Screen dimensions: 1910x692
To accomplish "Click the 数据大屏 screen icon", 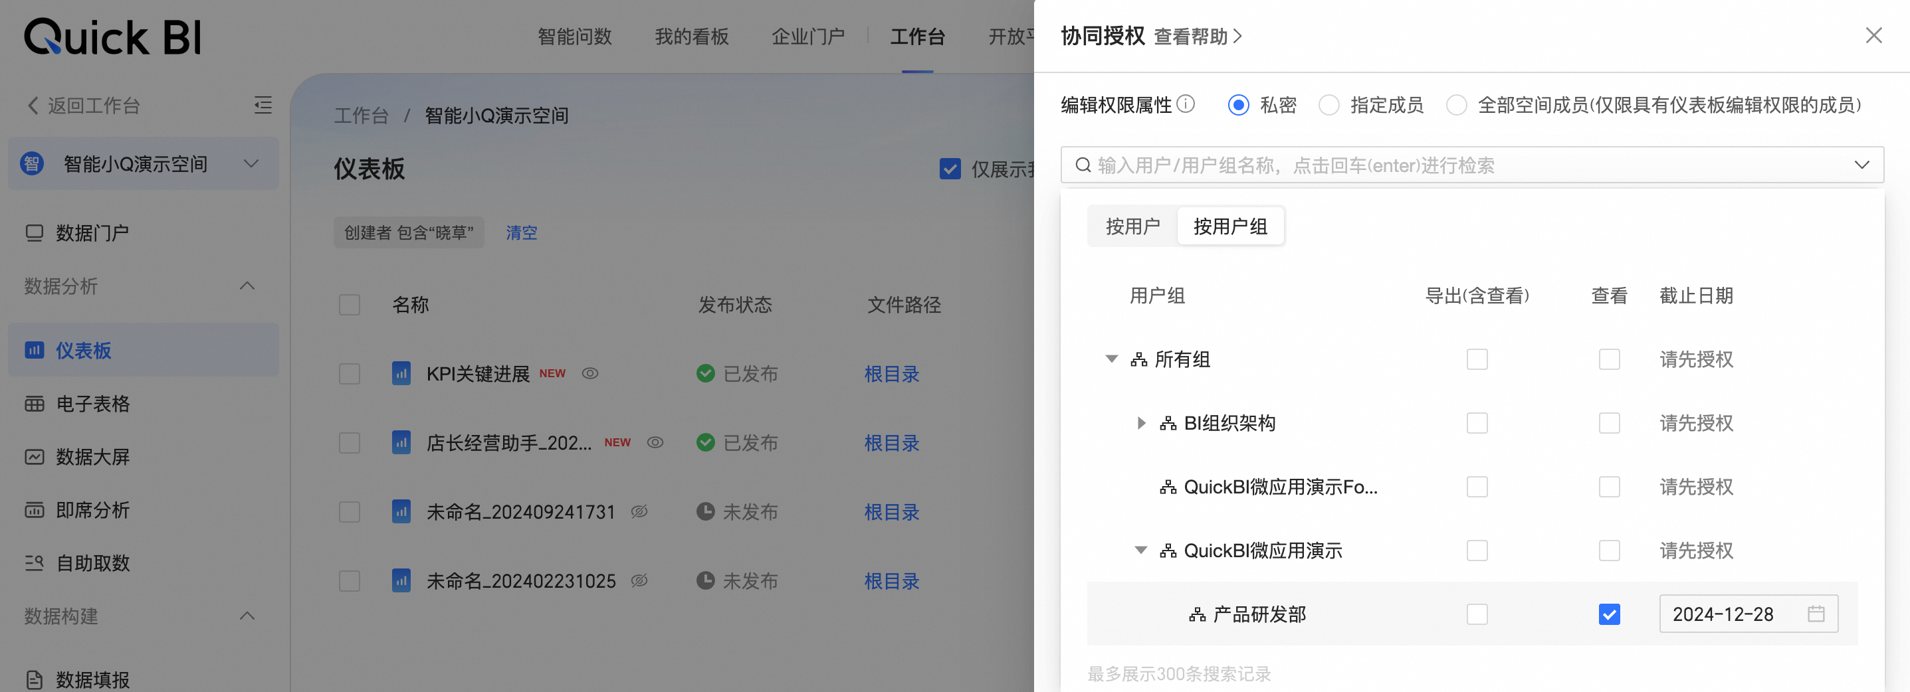I will (x=34, y=457).
